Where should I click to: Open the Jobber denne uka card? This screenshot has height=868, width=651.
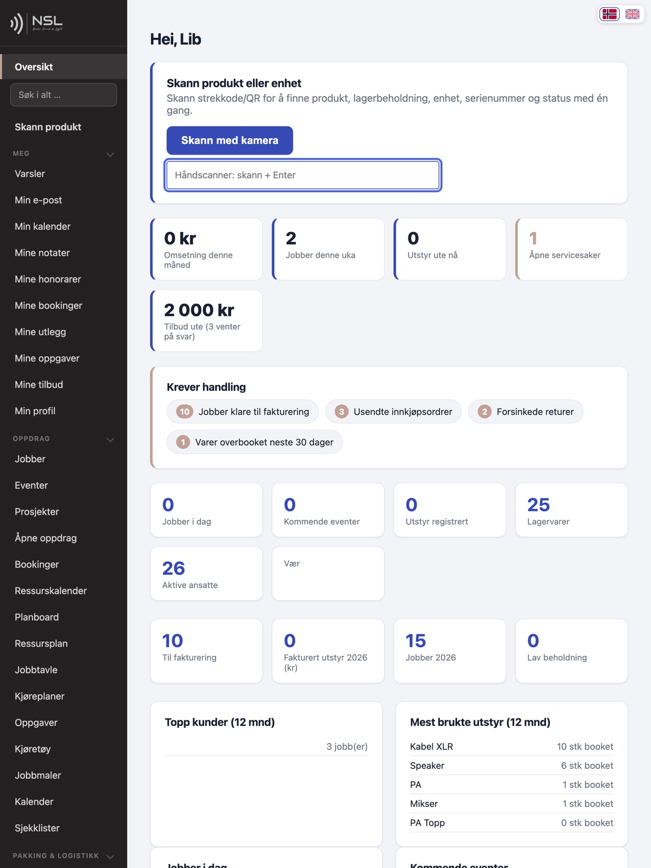click(328, 249)
